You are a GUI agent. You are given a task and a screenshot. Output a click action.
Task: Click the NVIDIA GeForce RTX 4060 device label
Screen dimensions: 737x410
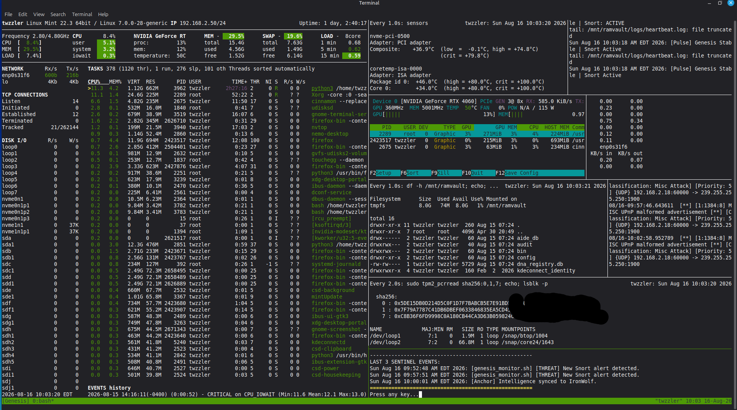439,101
